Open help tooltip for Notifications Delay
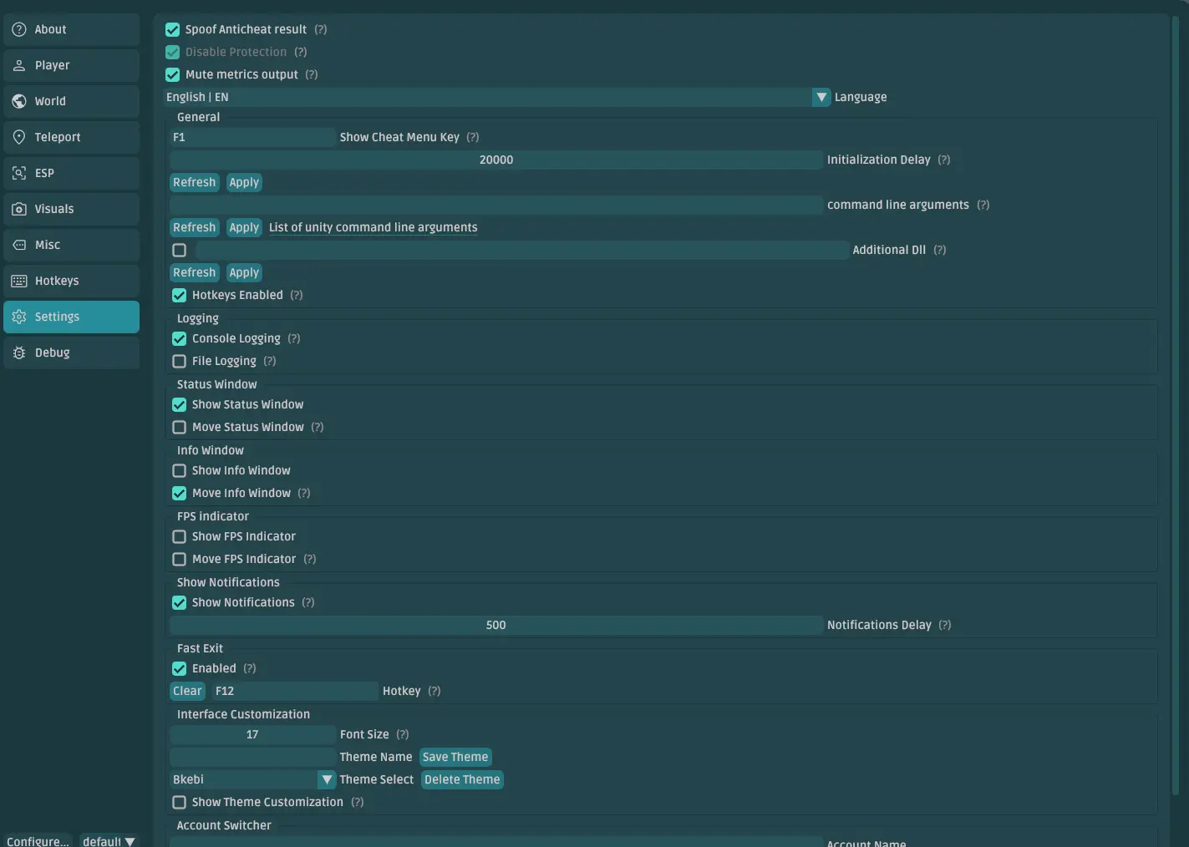This screenshot has width=1189, height=847. point(945,625)
